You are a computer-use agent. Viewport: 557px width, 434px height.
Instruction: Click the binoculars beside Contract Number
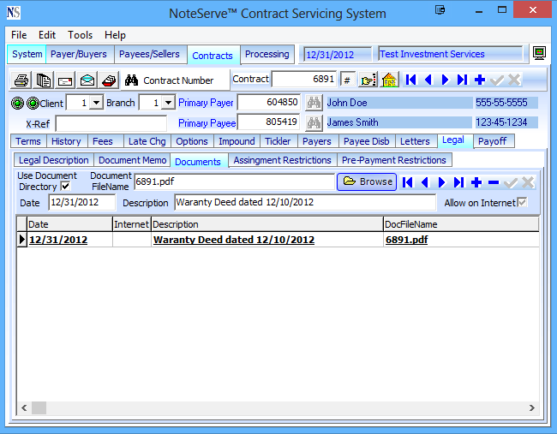coord(132,80)
